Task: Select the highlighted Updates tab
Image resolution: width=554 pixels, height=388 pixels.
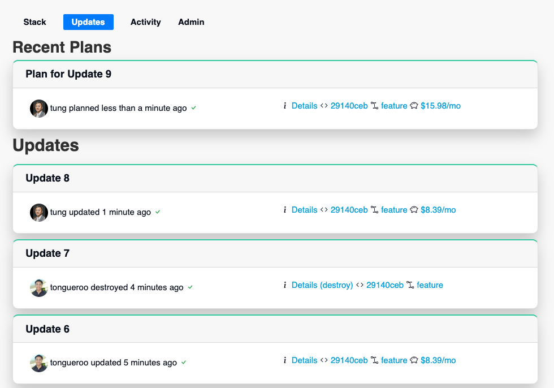Action: (x=88, y=22)
